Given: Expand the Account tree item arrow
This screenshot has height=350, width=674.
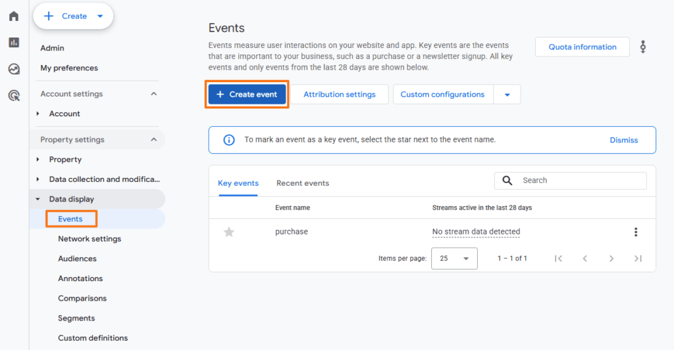Looking at the screenshot, I should [x=38, y=114].
